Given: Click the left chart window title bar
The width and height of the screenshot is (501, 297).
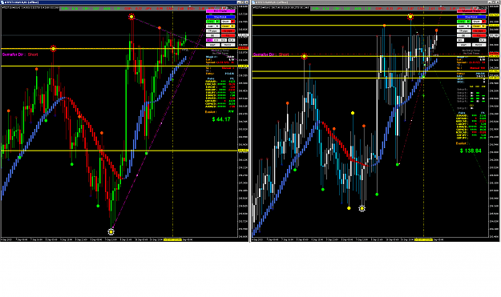Looking at the screenshot, I should click(x=124, y=2).
